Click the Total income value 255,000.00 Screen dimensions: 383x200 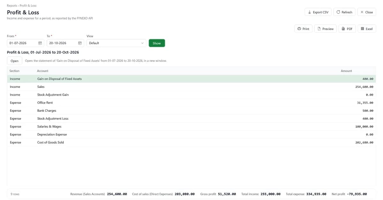(x=270, y=194)
